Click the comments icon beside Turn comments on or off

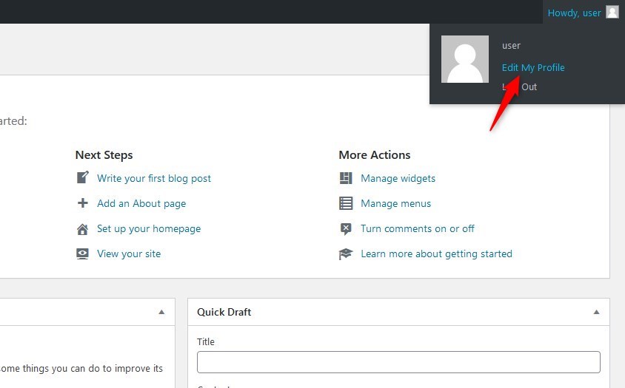tap(346, 229)
